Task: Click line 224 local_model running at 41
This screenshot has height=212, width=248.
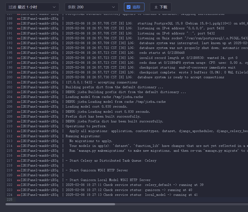Action: pyautogui.click(x=132, y=195)
